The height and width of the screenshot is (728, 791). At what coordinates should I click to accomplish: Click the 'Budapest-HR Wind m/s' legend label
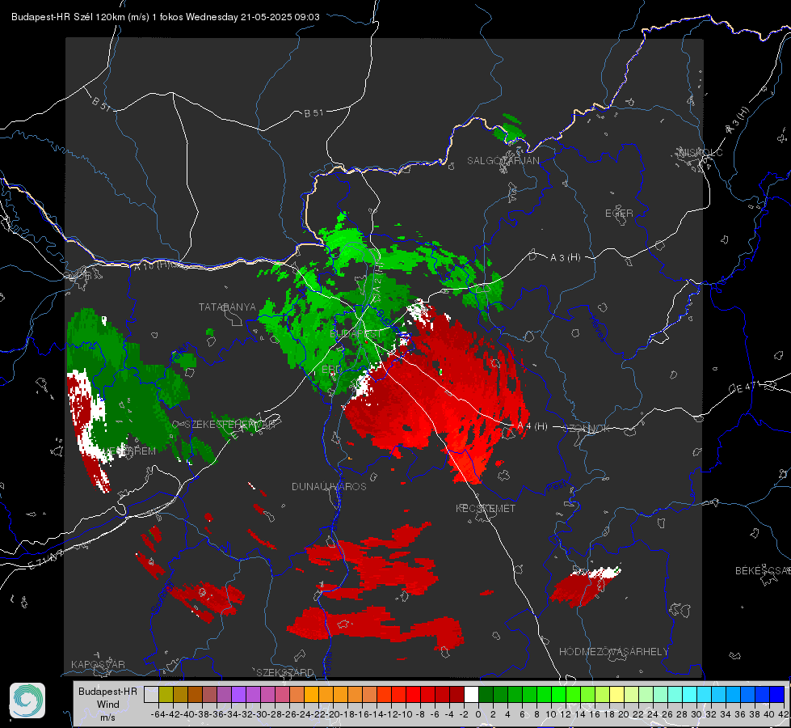point(108,705)
